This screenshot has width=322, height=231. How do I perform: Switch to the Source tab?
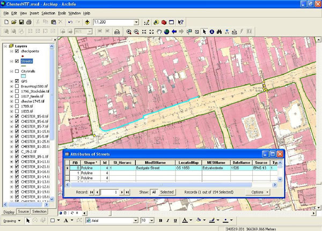tap(23, 212)
